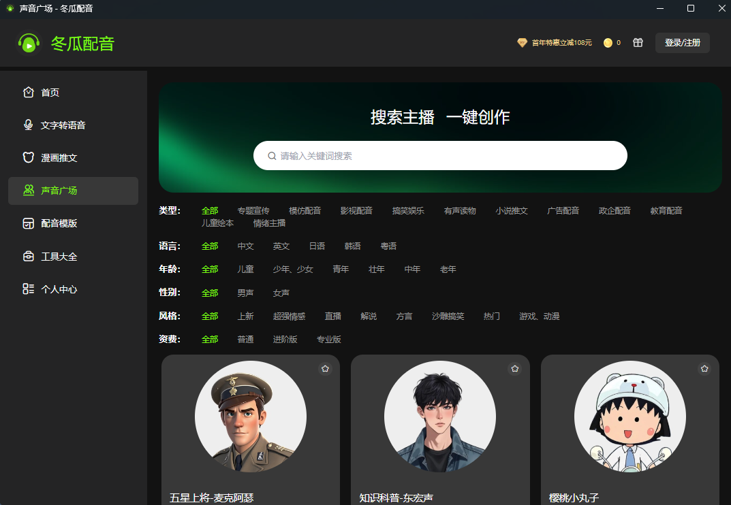
Task: Open 配音模版 in the sidebar
Action: click(59, 223)
